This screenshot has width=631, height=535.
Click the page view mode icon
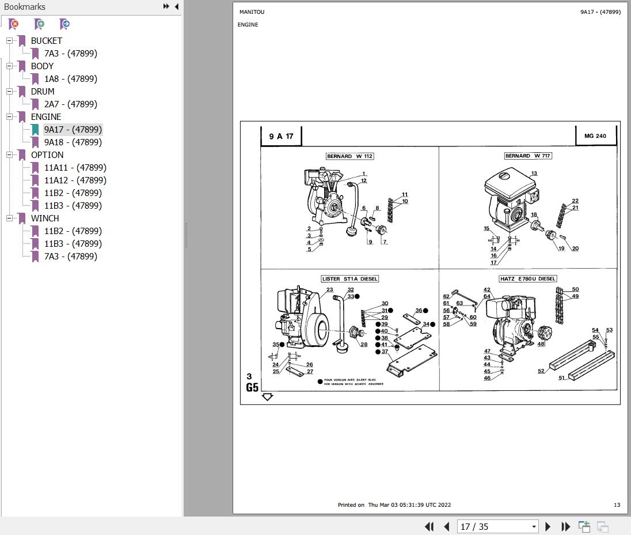[x=584, y=526]
